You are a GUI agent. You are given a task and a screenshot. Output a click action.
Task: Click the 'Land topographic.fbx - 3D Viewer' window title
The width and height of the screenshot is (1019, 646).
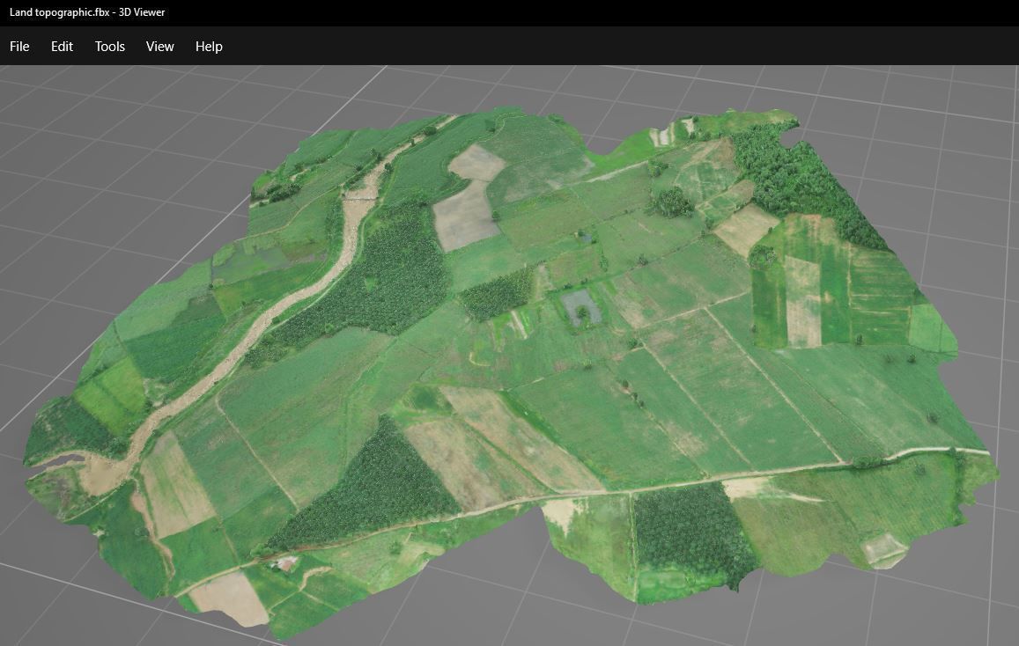(87, 12)
